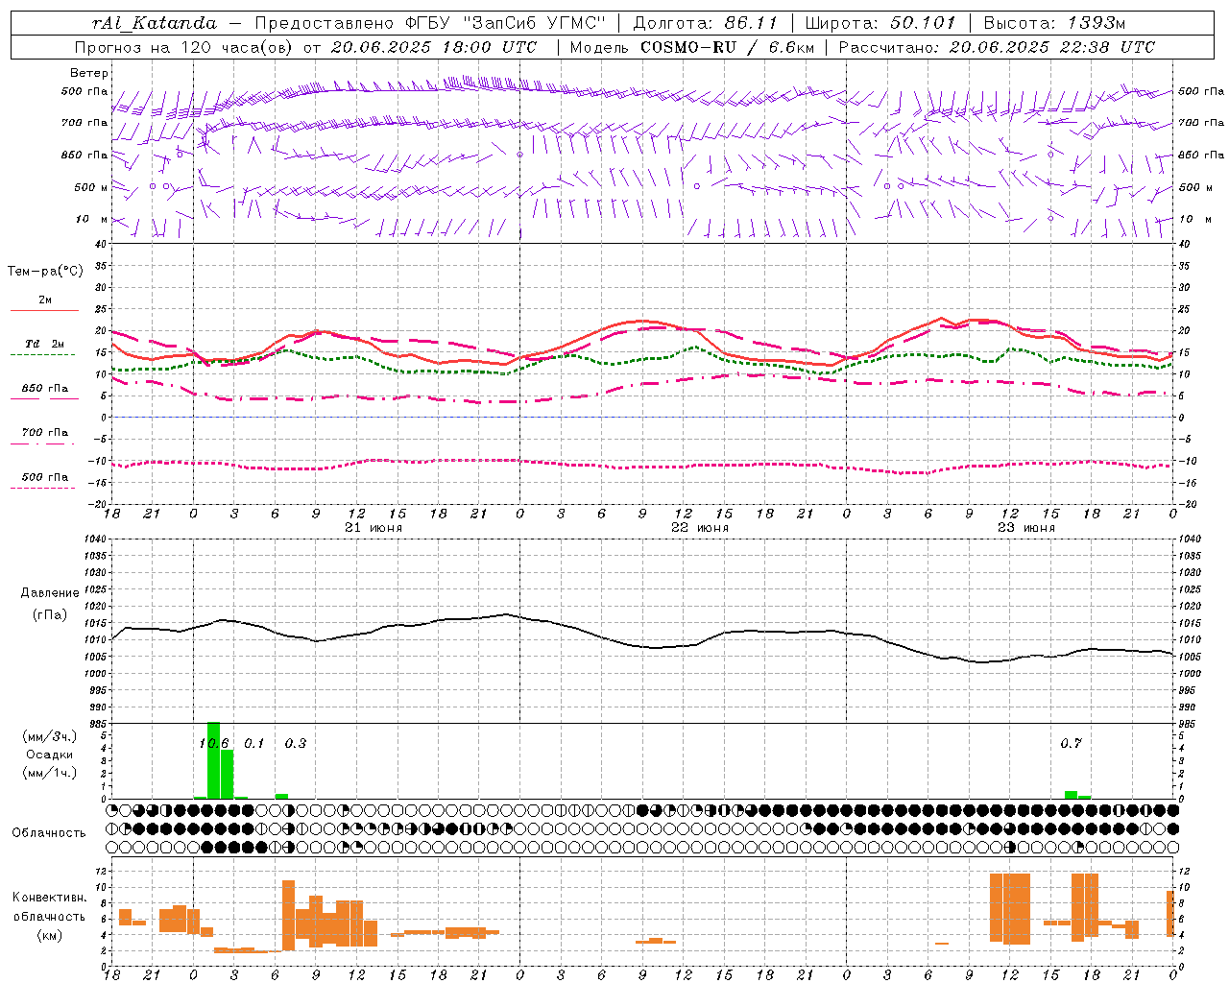Click the 21 июня date label
1229x983 pixels.
[374, 528]
